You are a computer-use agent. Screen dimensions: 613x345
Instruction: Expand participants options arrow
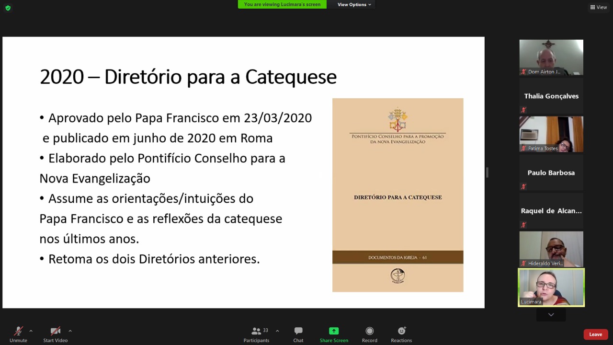click(x=277, y=331)
